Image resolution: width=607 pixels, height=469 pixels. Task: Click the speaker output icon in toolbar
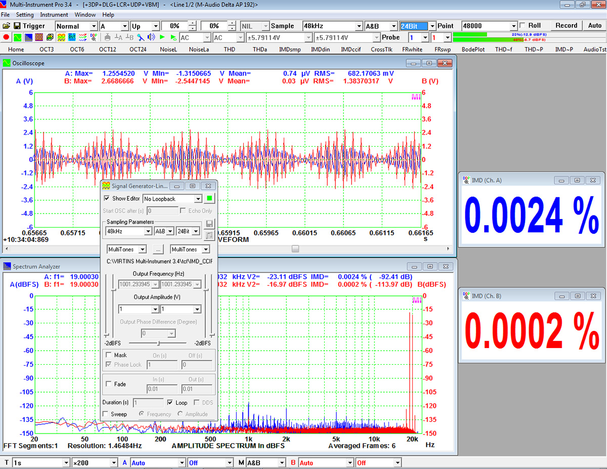[151, 37]
